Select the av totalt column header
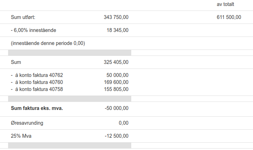253x150 pixels. [225, 4]
